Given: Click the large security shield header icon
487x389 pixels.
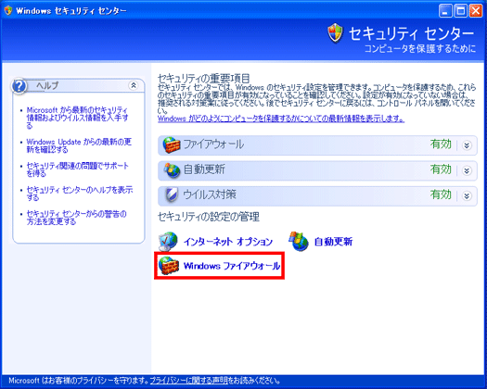Looking at the screenshot, I should [336, 33].
